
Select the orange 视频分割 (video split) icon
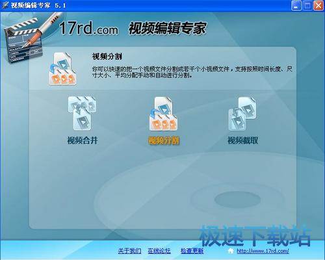[164, 114]
